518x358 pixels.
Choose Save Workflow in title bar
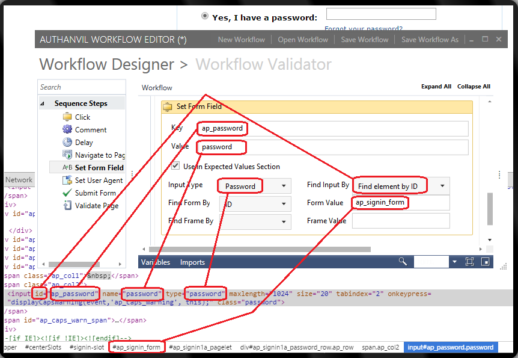pyautogui.click(x=365, y=40)
